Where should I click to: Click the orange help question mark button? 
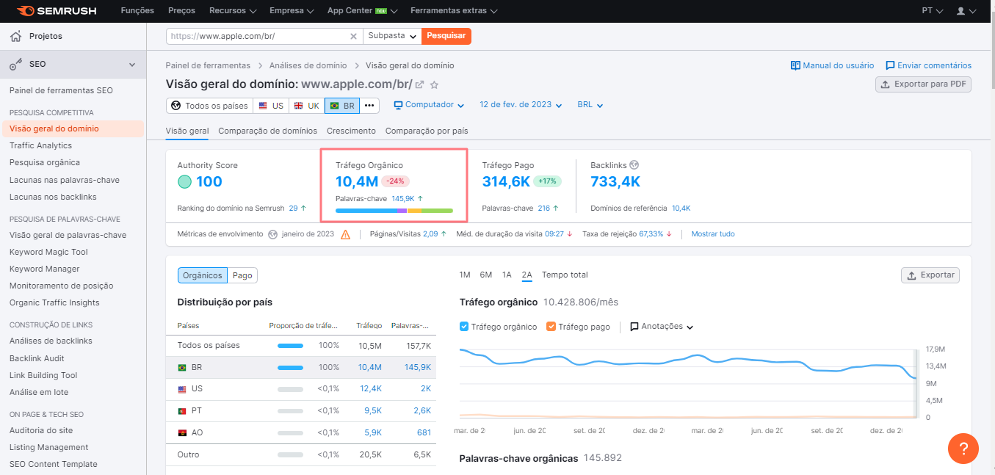tap(963, 448)
